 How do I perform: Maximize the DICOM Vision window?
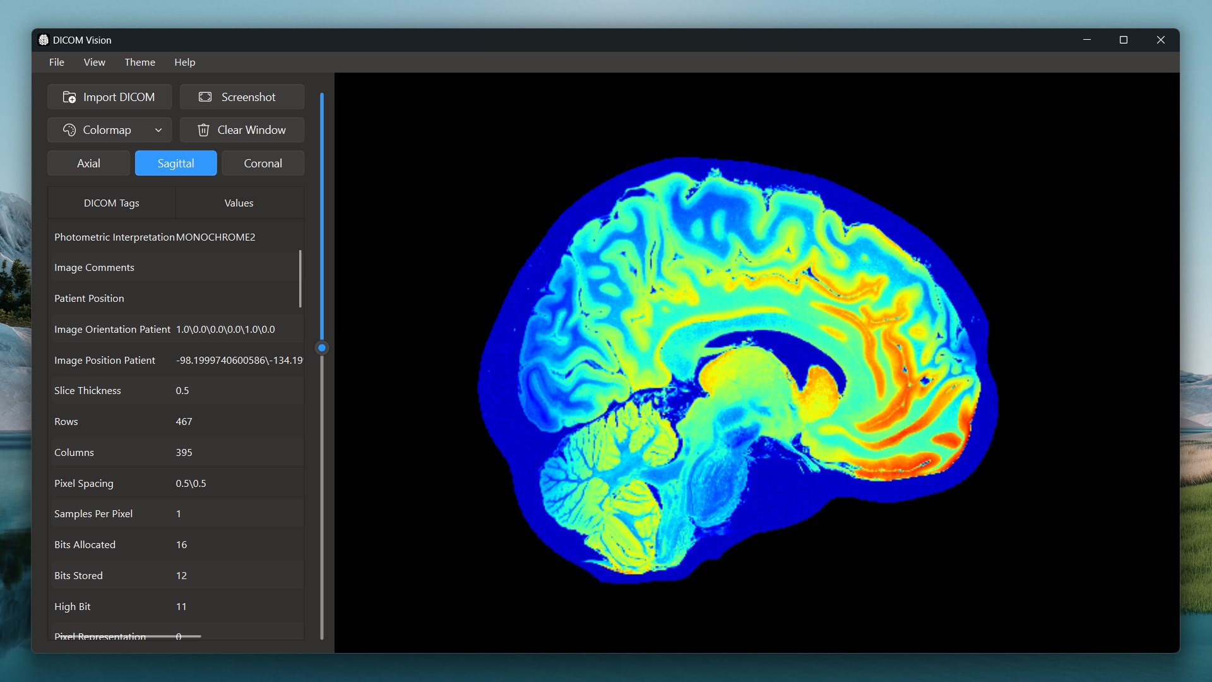click(1124, 40)
